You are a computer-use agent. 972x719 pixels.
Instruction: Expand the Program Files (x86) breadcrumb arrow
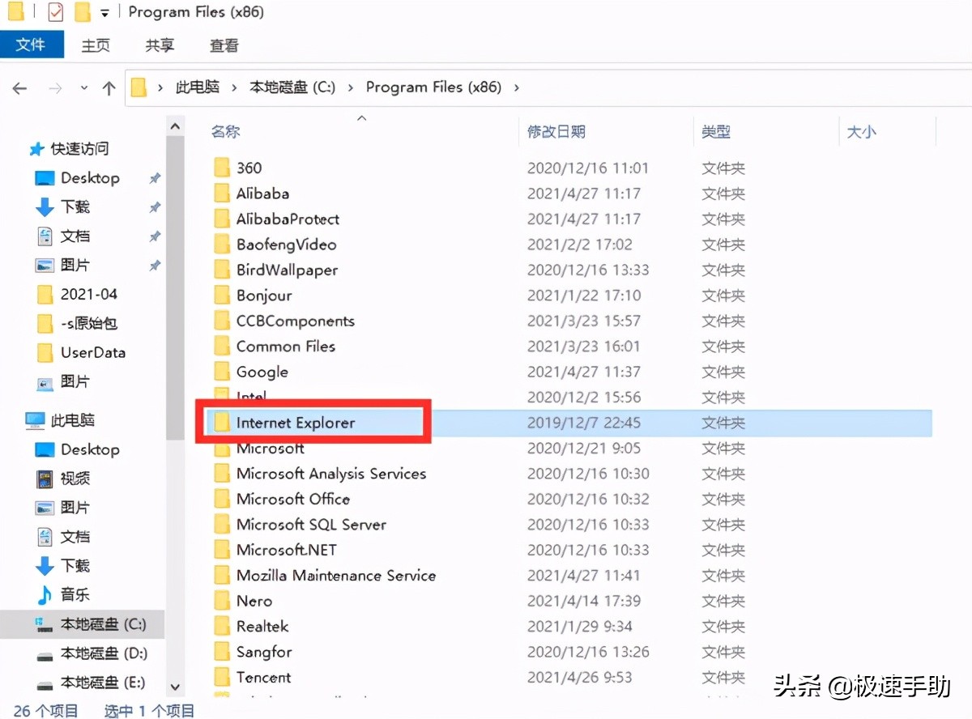516,87
